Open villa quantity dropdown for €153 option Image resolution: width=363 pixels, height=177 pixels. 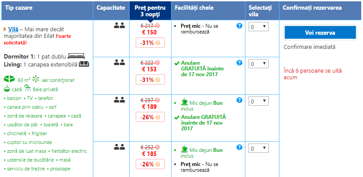(x=259, y=64)
